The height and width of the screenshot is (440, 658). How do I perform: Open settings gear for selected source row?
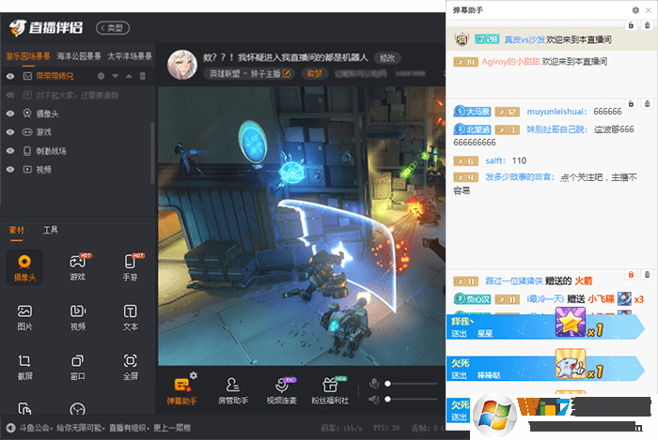(101, 76)
